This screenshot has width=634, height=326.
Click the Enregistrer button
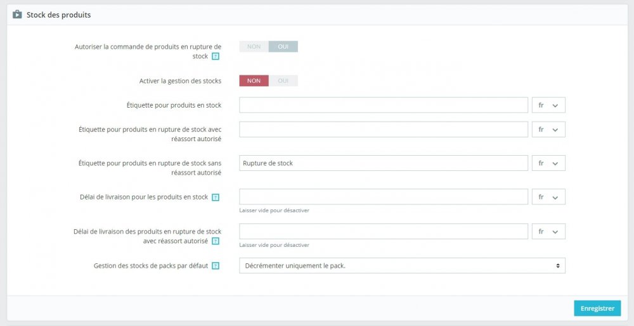[x=597, y=308]
